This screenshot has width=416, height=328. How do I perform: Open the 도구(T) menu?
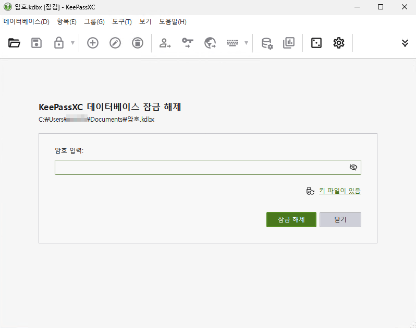[122, 22]
